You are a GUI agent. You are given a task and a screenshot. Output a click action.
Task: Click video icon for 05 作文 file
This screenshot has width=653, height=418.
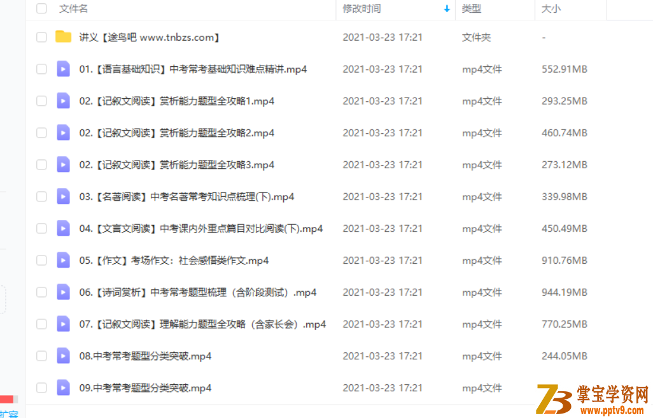63,260
